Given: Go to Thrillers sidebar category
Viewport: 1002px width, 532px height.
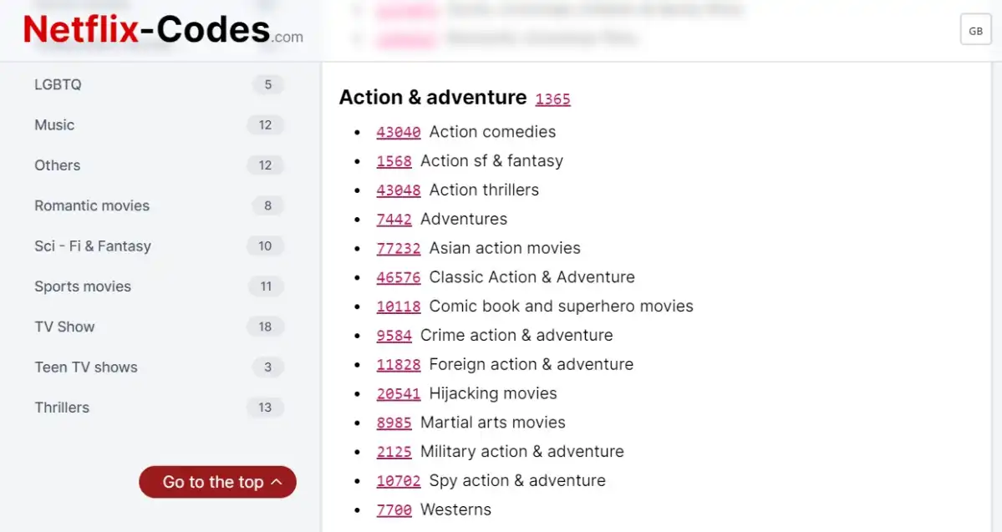Looking at the screenshot, I should [x=62, y=408].
